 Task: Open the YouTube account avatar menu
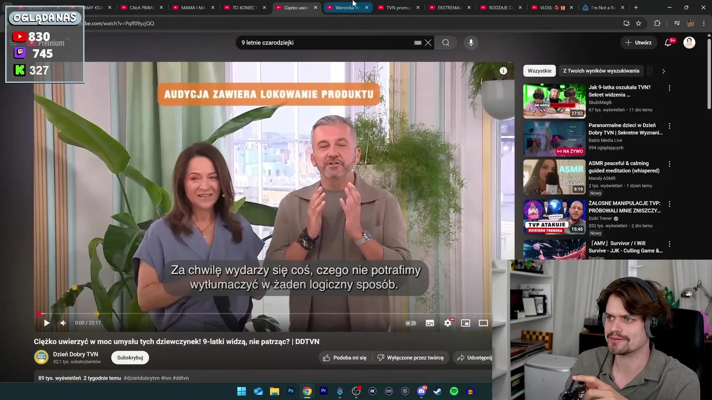point(689,43)
